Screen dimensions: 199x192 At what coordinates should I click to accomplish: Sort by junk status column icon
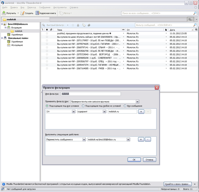pyautogui.click(x=166, y=30)
